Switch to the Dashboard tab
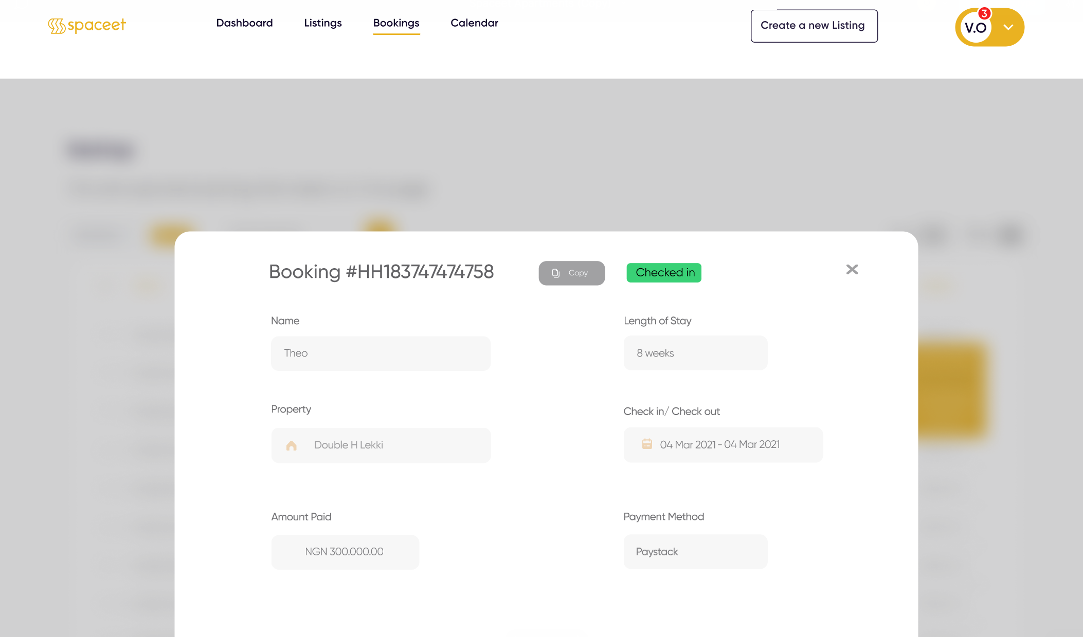1083x637 pixels. click(x=244, y=23)
